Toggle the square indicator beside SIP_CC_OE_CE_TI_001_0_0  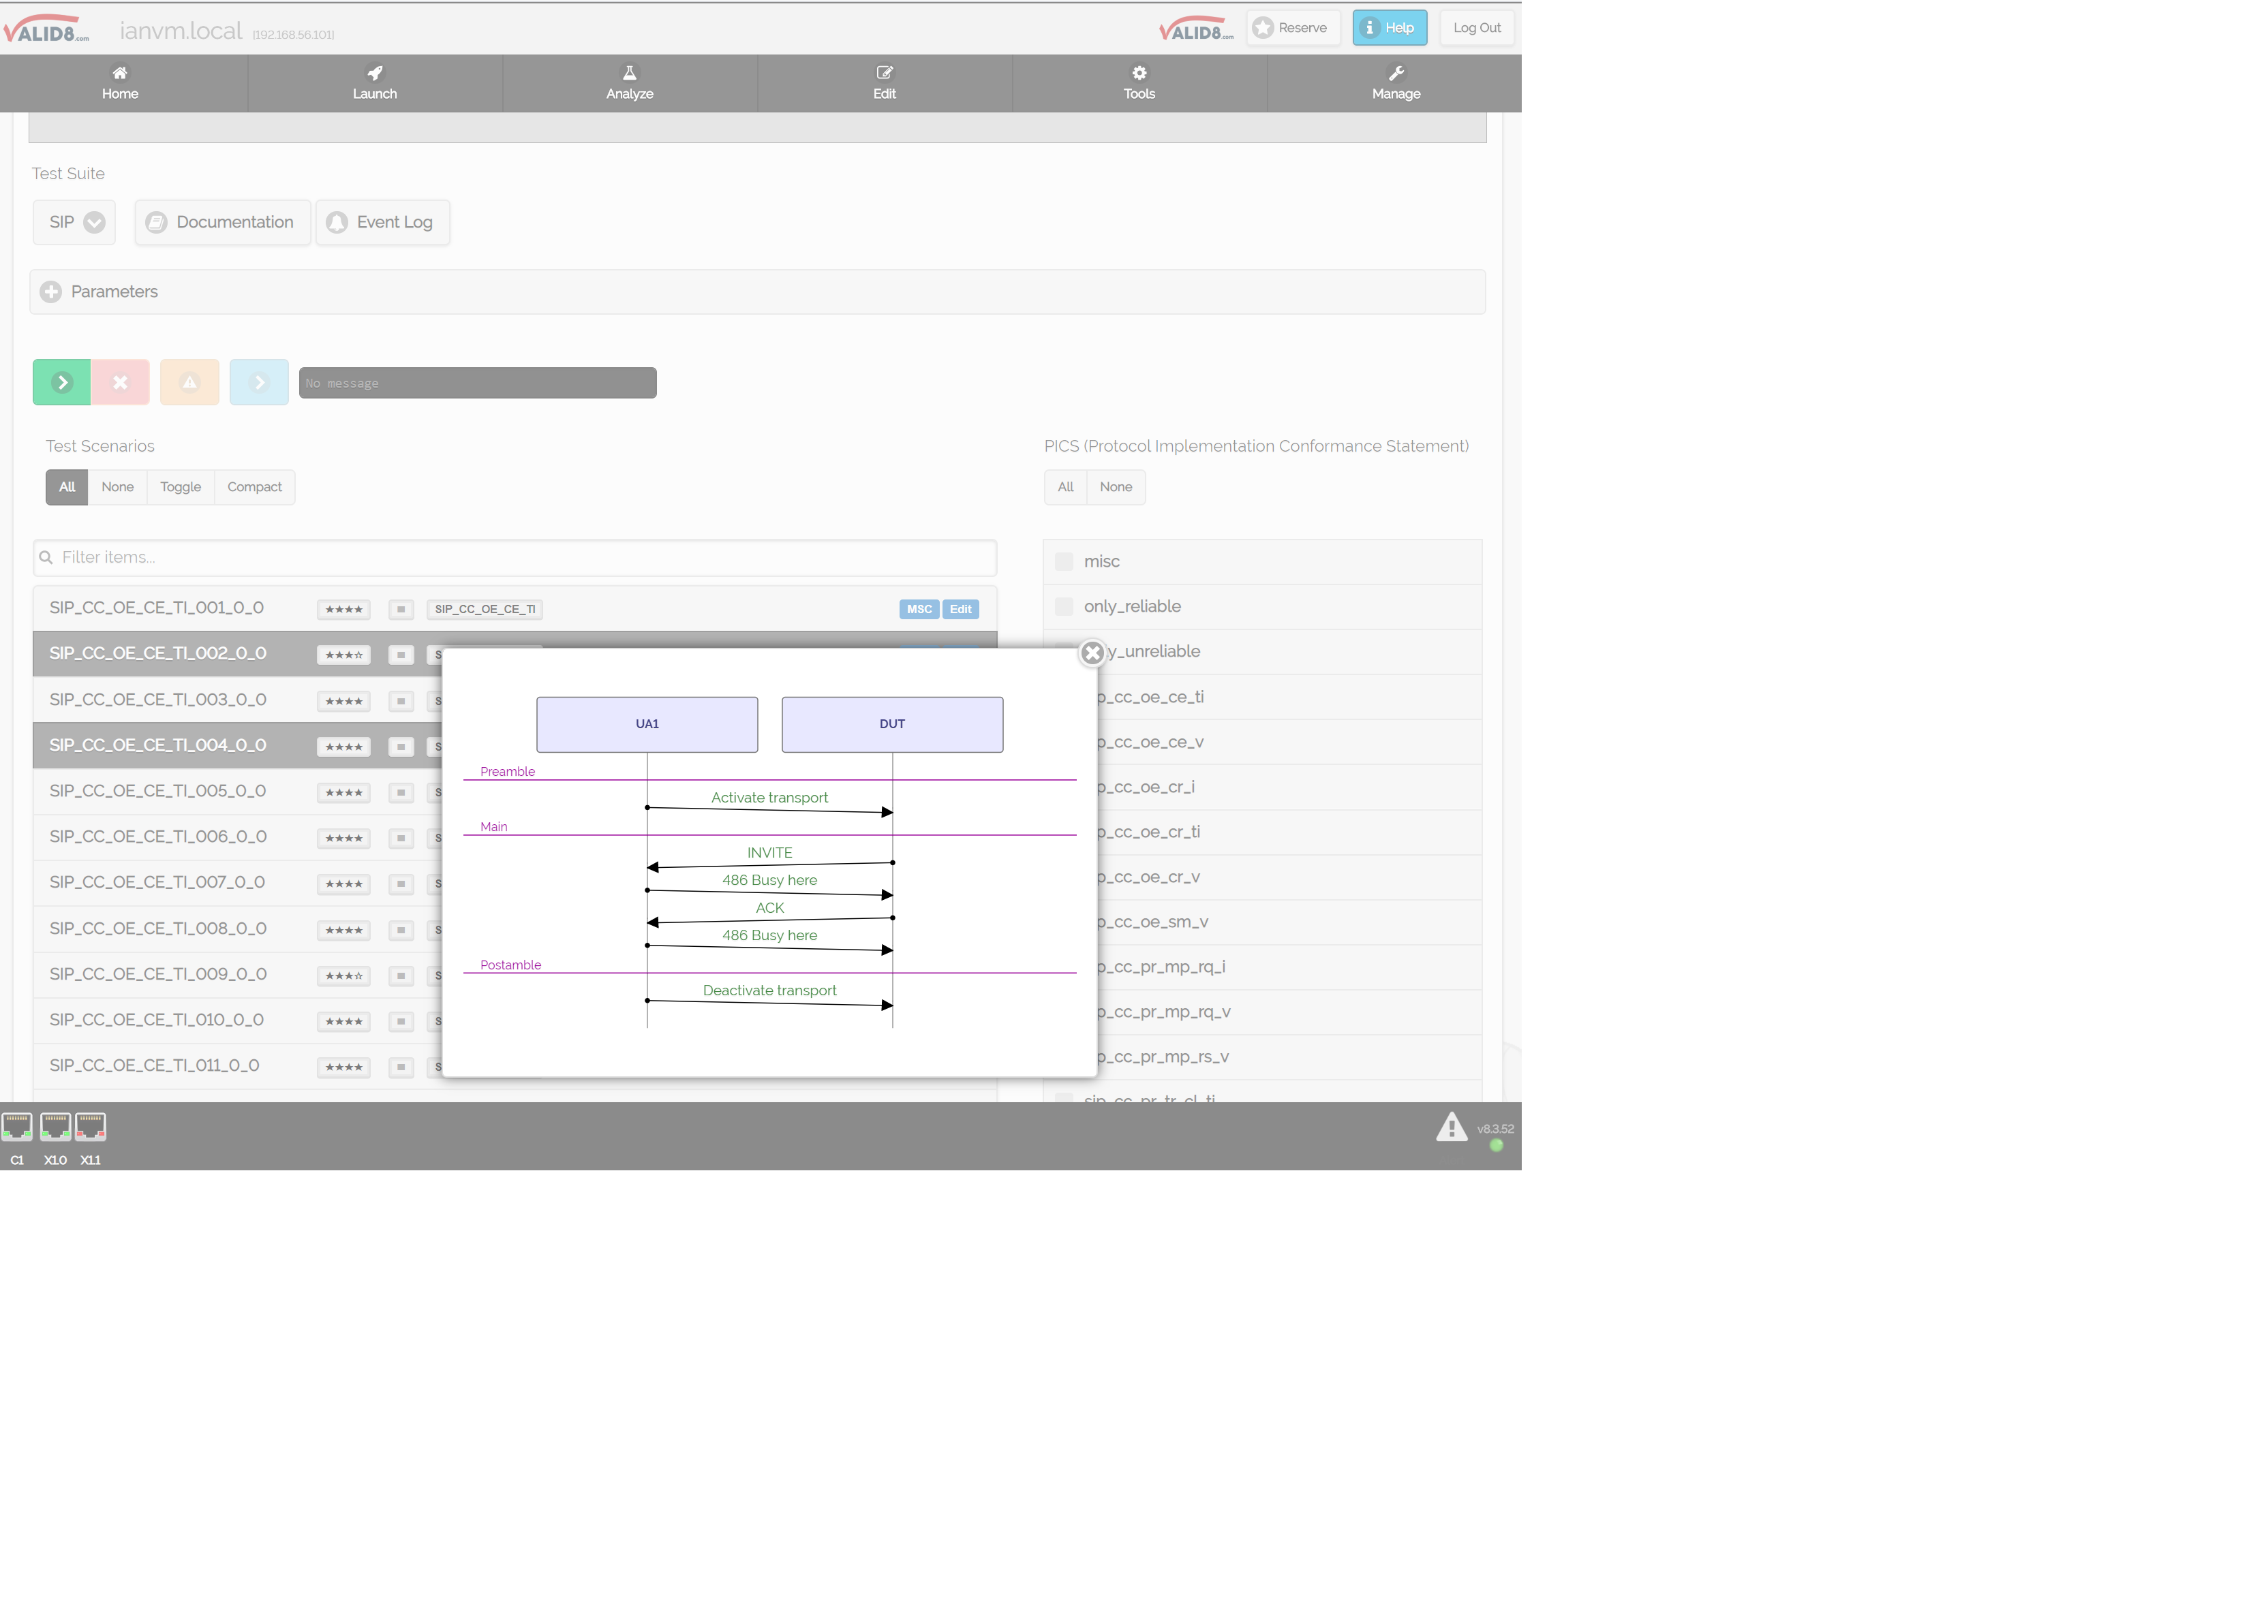(401, 608)
